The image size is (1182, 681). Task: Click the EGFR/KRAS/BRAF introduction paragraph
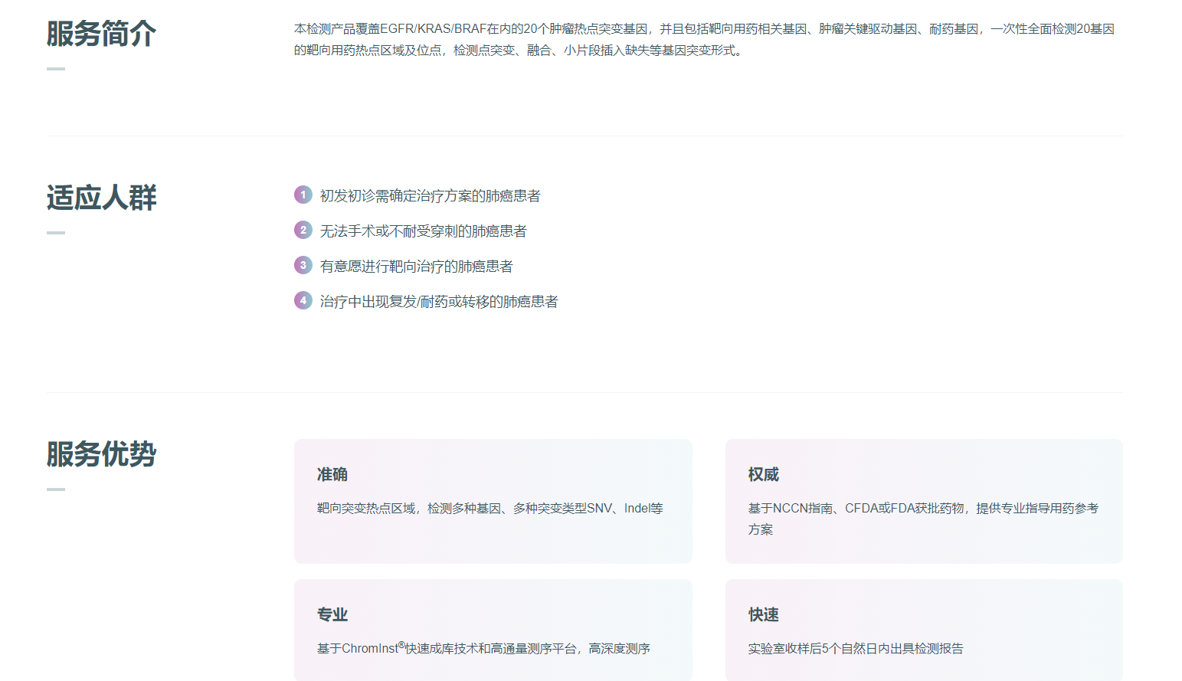(704, 40)
